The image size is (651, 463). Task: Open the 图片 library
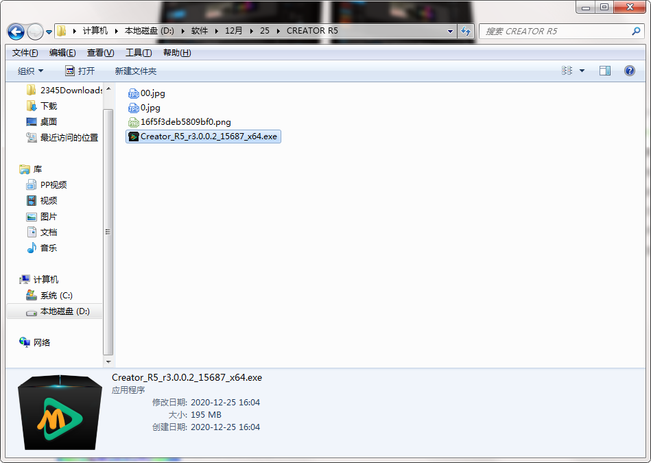(42, 216)
